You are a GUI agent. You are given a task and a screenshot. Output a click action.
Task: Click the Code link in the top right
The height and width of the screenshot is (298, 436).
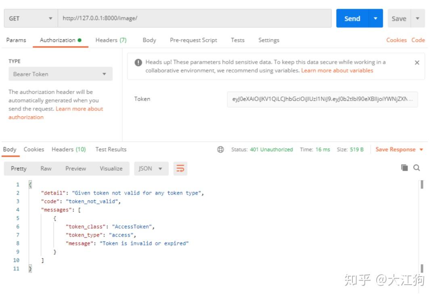pos(418,40)
